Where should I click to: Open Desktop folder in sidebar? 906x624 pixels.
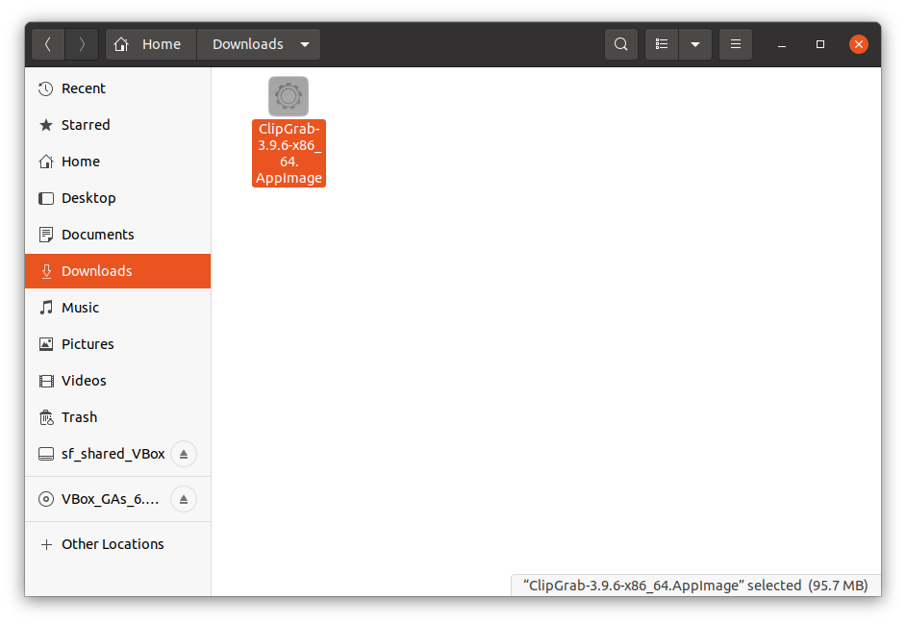tap(118, 198)
